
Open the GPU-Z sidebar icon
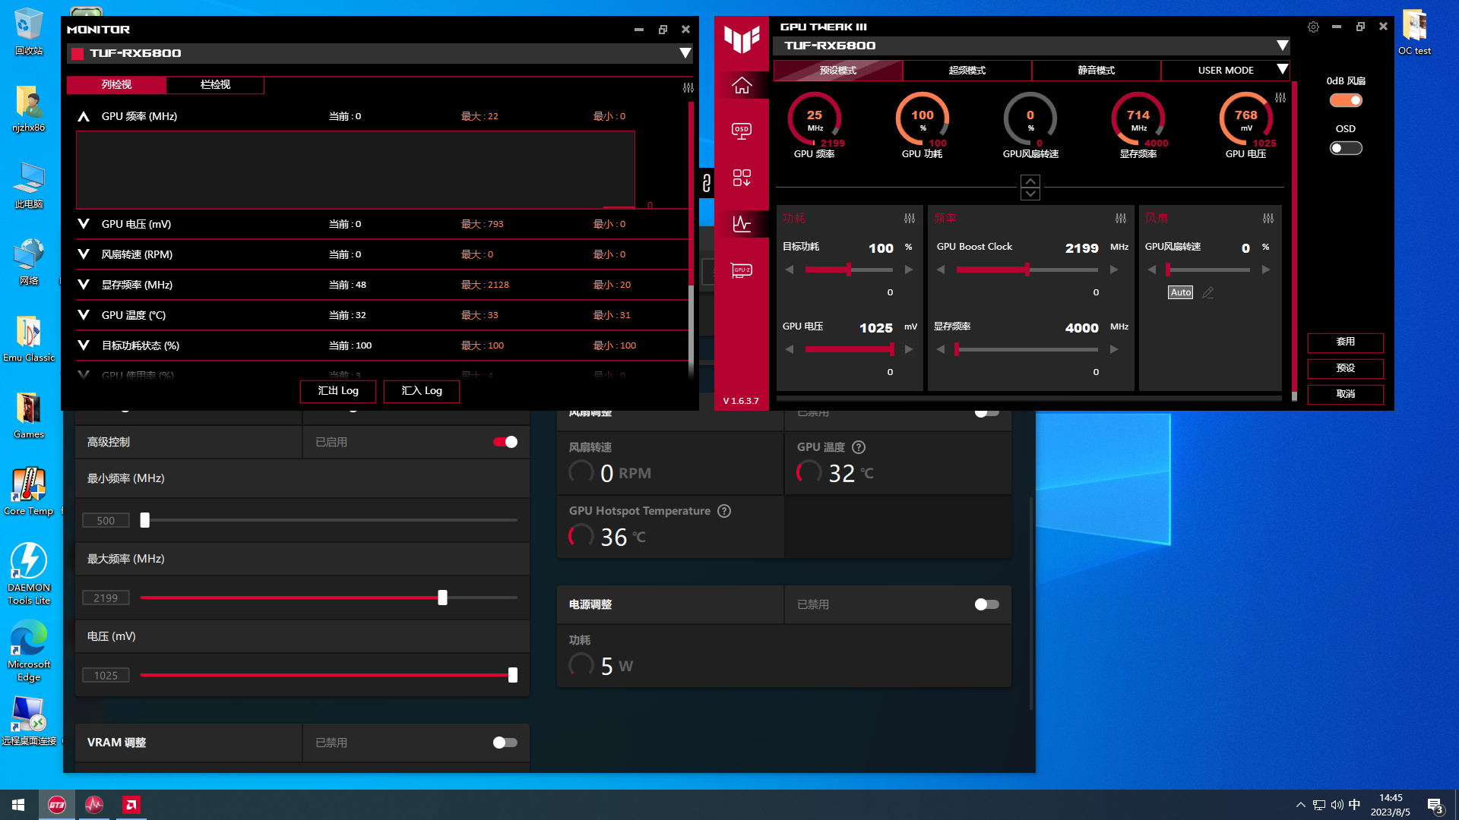(x=742, y=270)
